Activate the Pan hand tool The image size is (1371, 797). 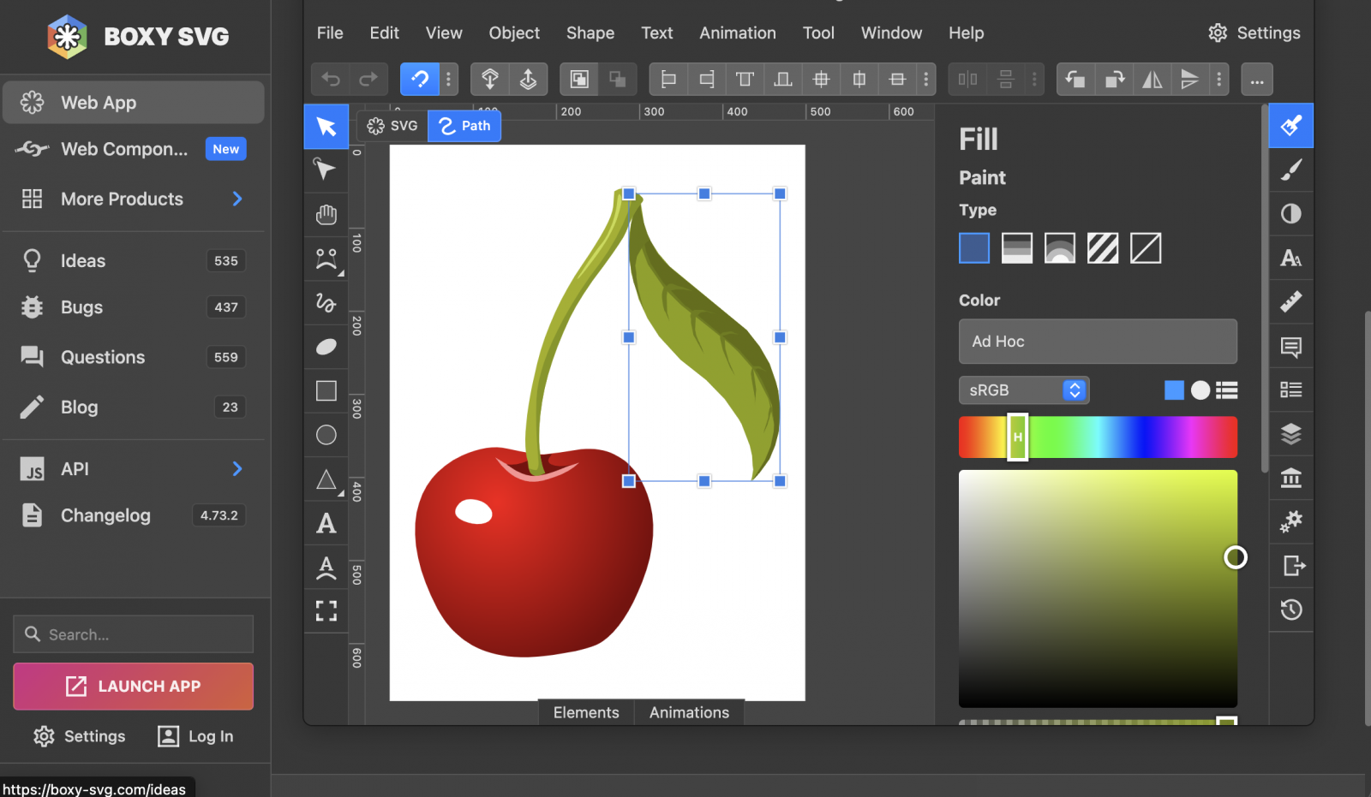click(326, 214)
